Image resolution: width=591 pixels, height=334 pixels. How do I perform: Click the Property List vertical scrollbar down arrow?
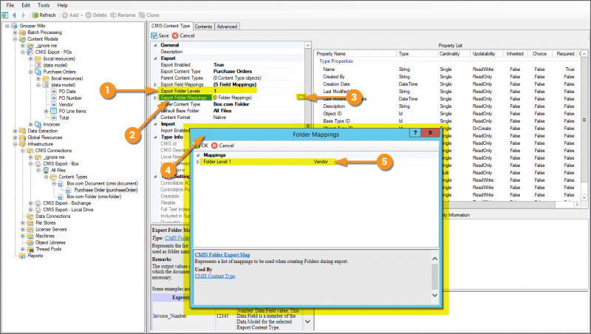tap(584, 197)
